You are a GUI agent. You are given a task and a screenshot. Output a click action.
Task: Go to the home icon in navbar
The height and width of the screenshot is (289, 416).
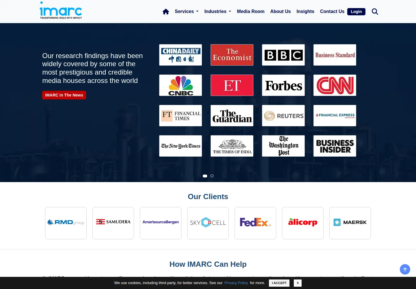(x=166, y=12)
